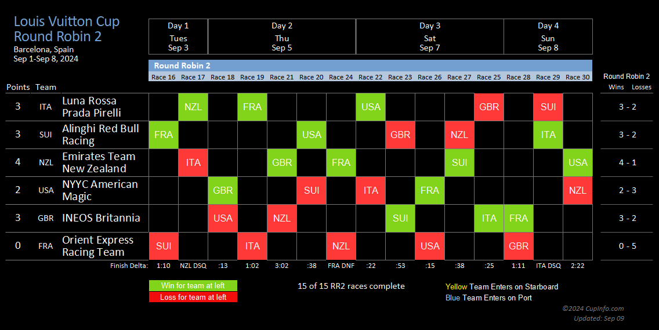
Task: Click the green ITA cell in Alinghi row
Action: [548, 135]
